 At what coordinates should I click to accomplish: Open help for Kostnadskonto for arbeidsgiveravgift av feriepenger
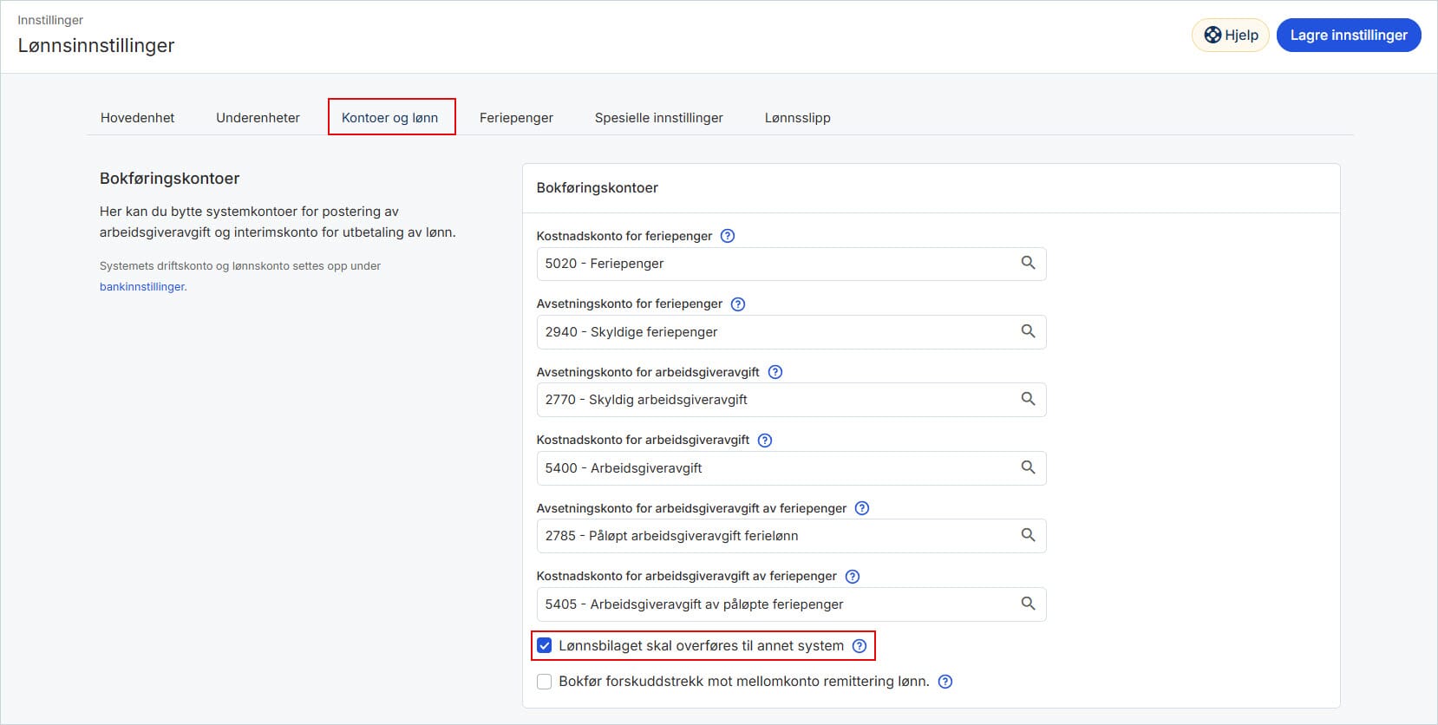click(x=853, y=577)
